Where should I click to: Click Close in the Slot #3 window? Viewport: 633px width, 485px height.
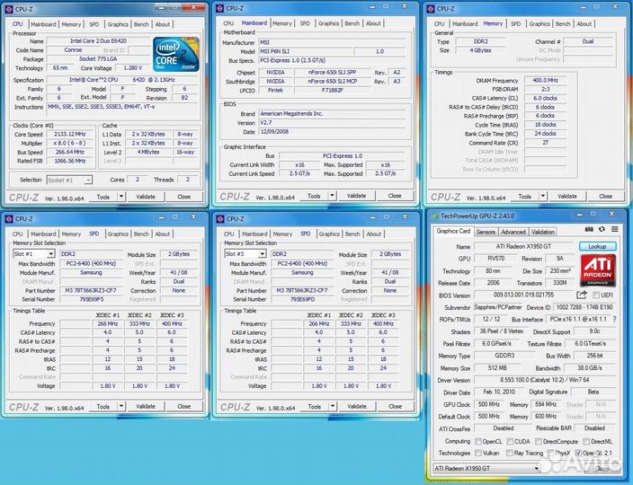(395, 406)
